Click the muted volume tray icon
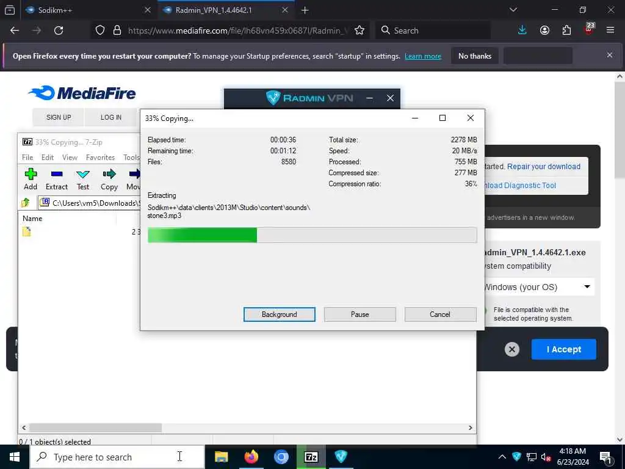 click(546, 457)
